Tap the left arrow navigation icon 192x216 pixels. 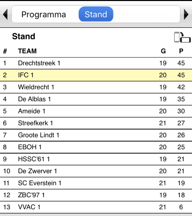click(x=5, y=14)
